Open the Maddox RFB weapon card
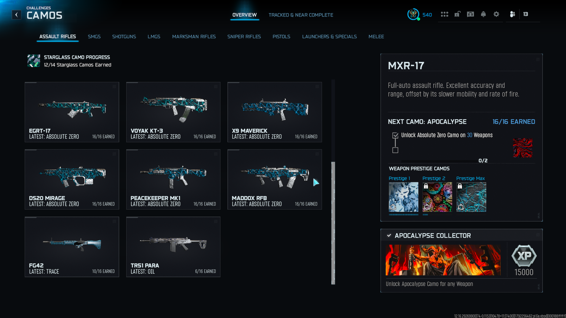Viewport: 566px width, 318px height. click(275, 180)
